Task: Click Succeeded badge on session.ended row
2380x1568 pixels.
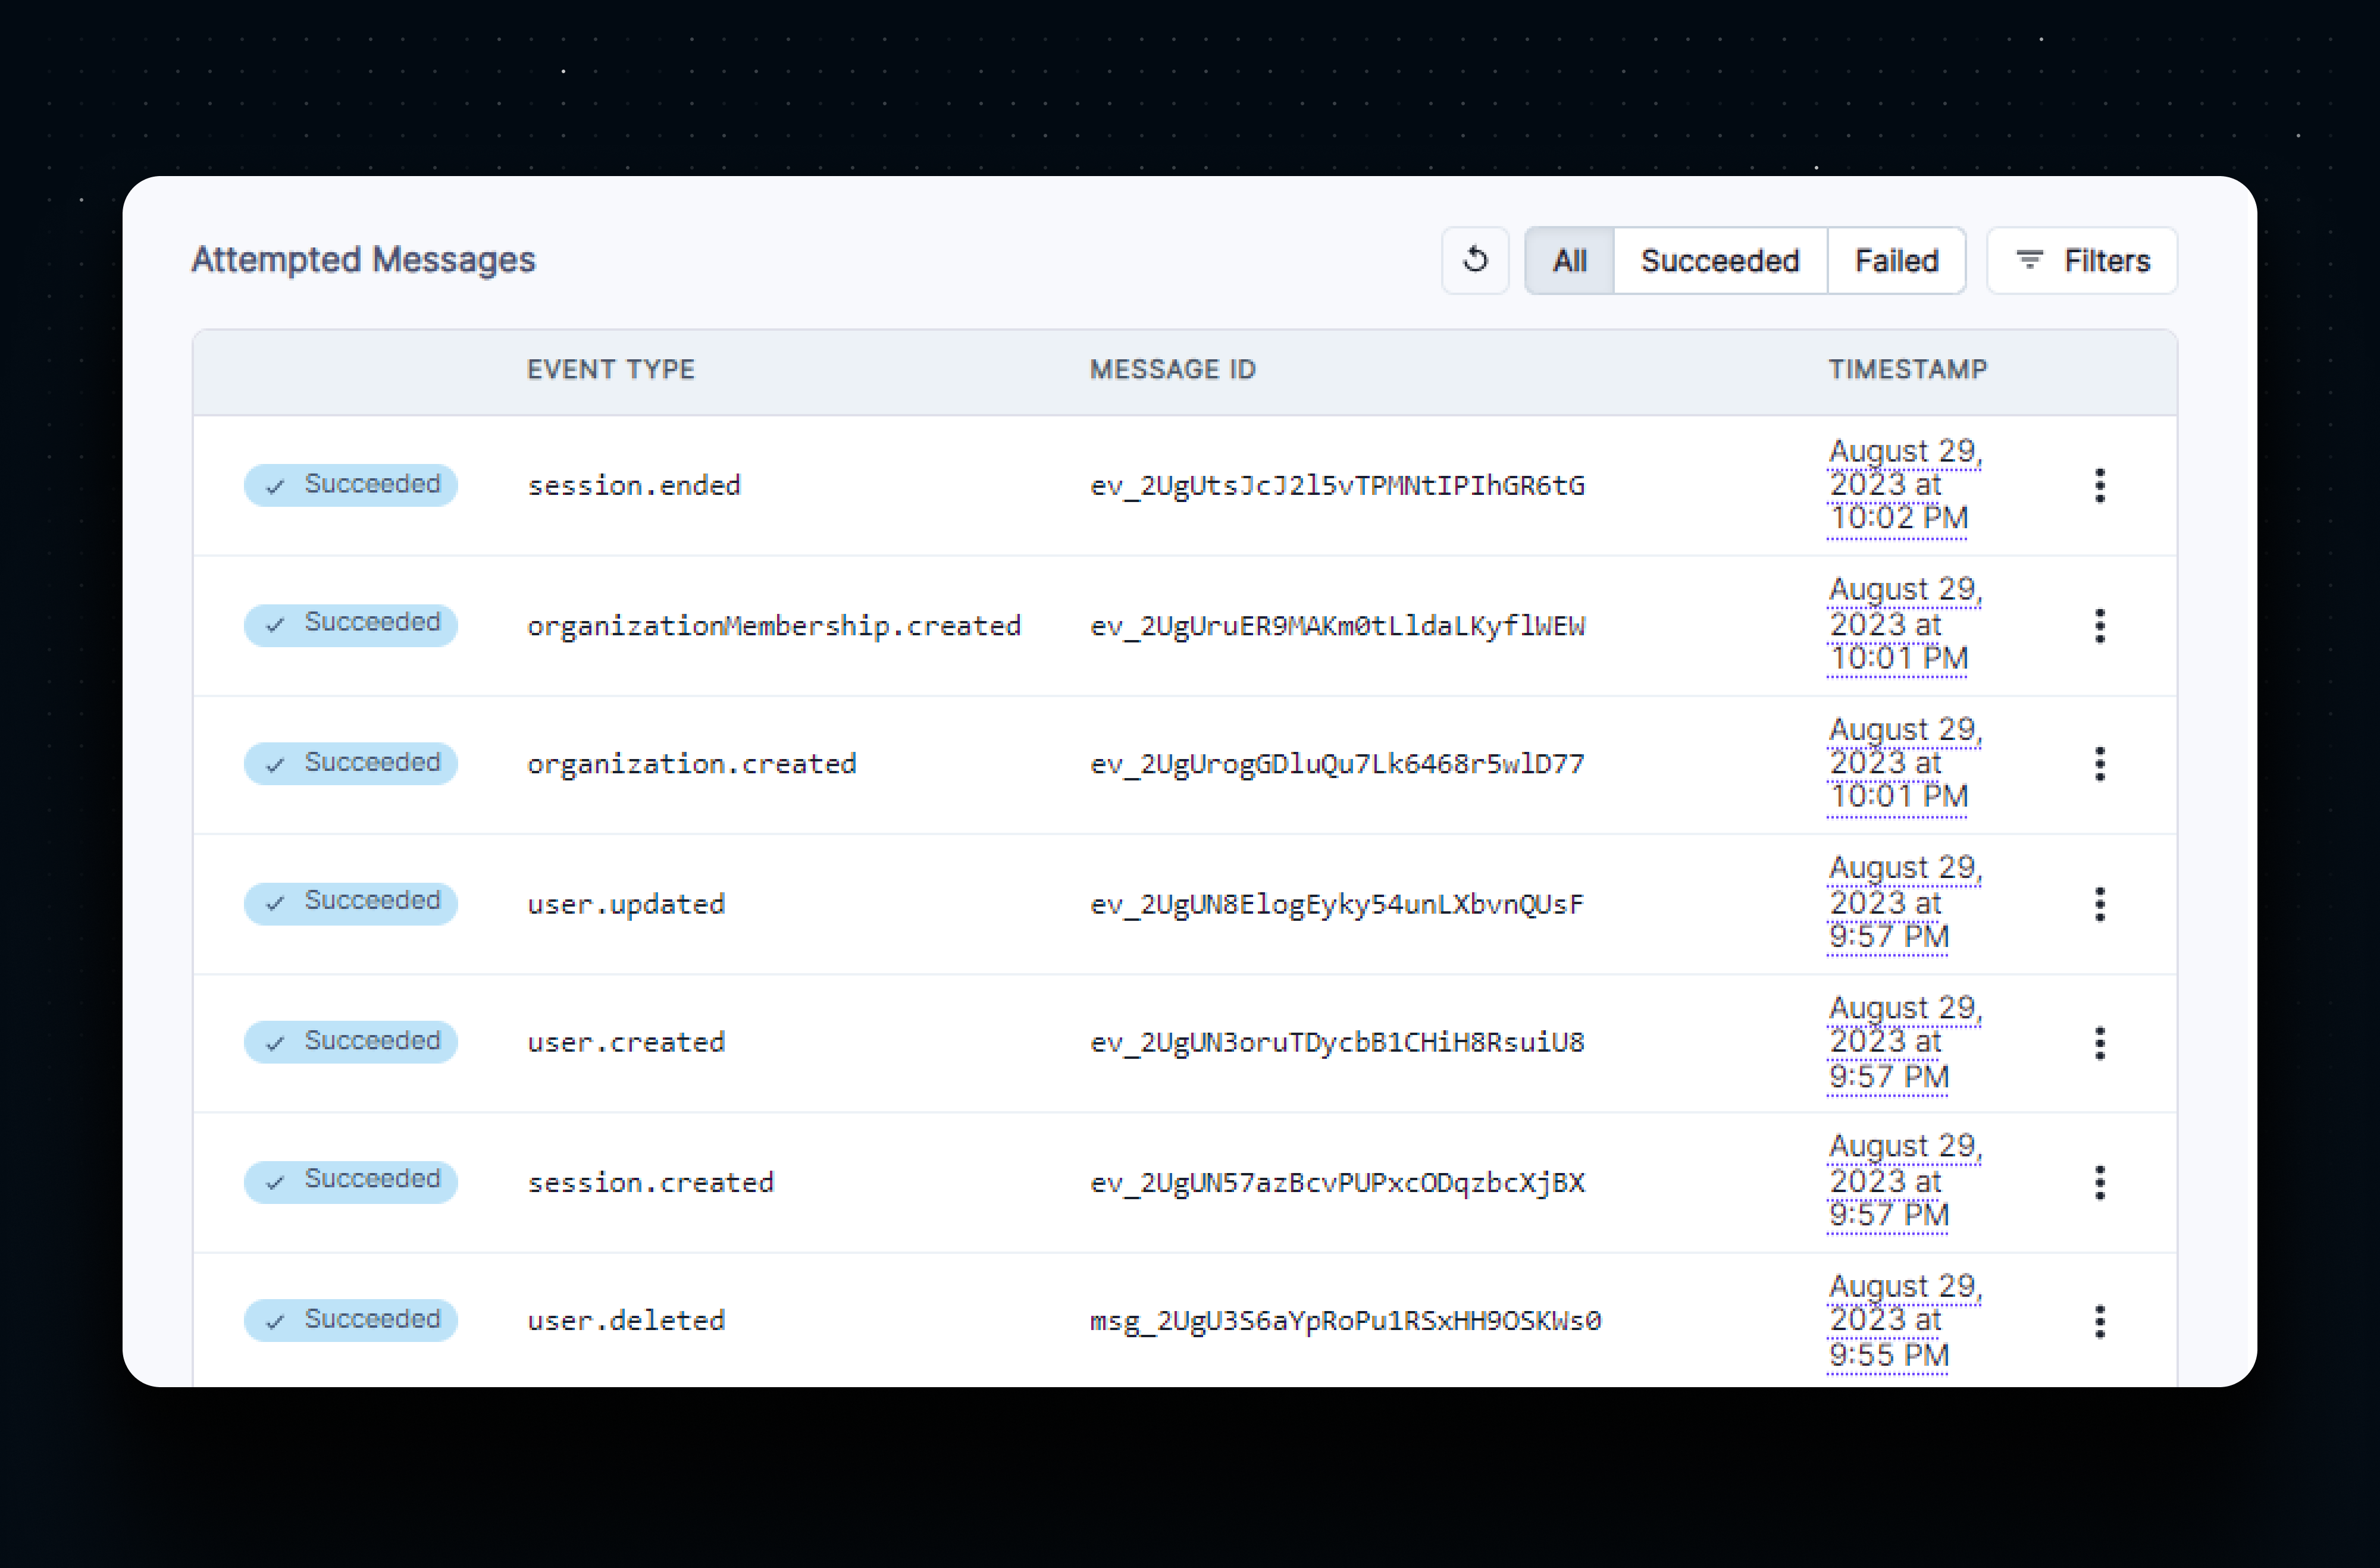Action: [x=351, y=485]
